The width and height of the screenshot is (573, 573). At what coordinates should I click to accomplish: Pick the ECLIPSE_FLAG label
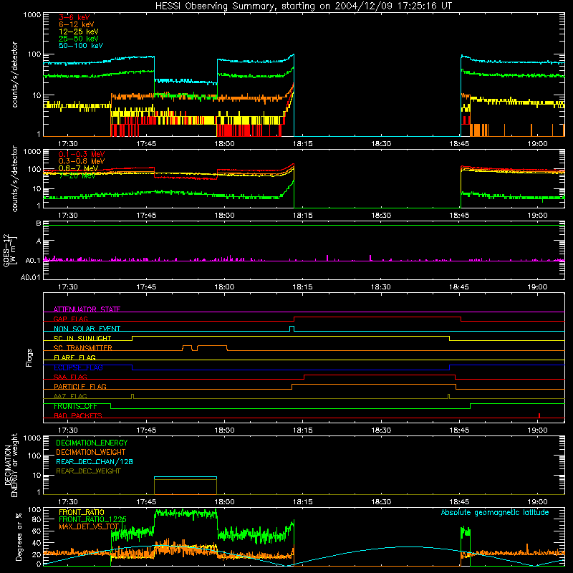point(78,367)
